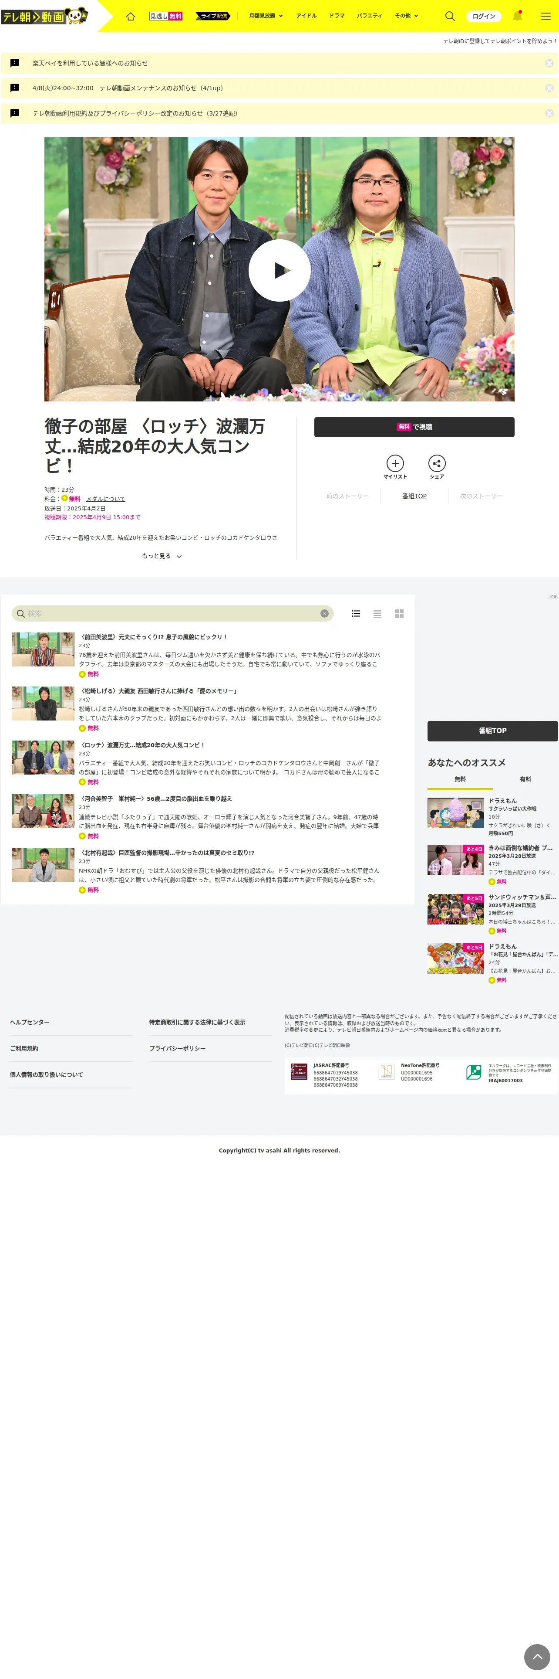This screenshot has width=559, height=1679.
Task: Open the ライブ配信 section
Action: click(213, 16)
